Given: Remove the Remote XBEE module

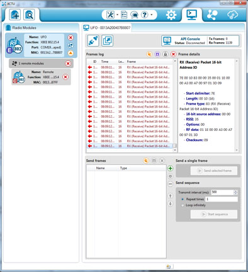Looking at the screenshot, I should [x=65, y=77].
